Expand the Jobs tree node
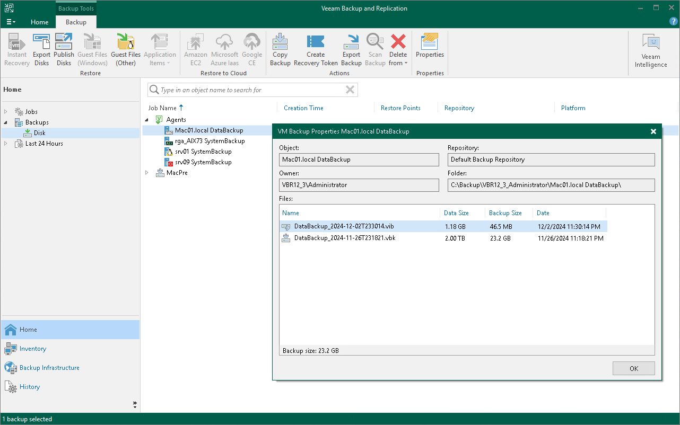The width and height of the screenshot is (680, 425). pos(5,111)
